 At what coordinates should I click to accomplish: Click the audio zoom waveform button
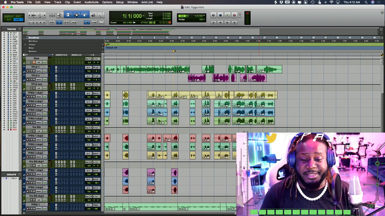[x=34, y=15]
